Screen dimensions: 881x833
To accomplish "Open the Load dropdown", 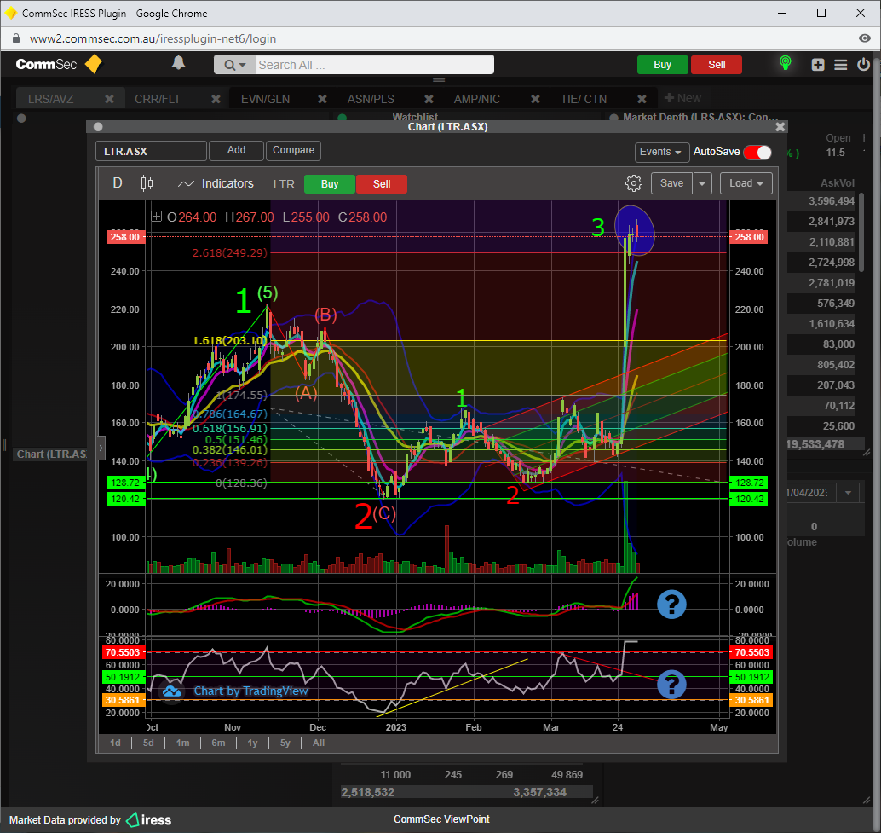I will point(746,183).
